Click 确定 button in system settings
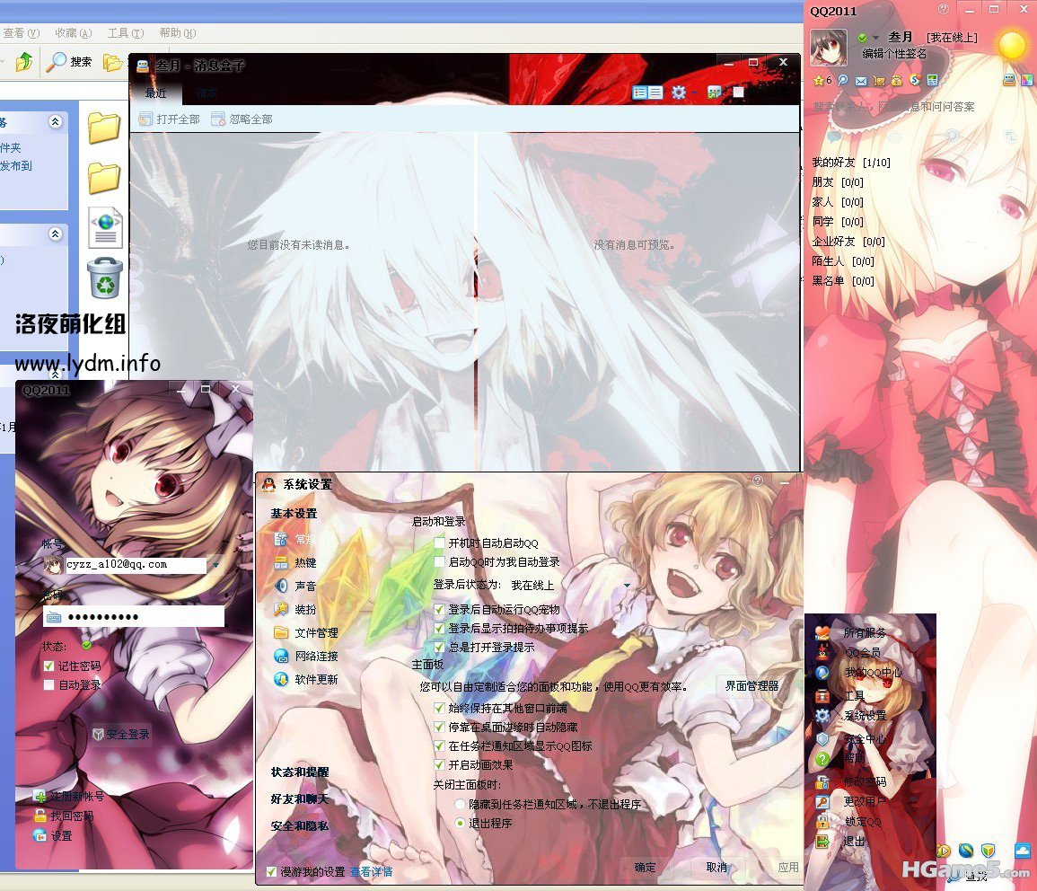Image resolution: width=1037 pixels, height=891 pixels. (x=646, y=867)
